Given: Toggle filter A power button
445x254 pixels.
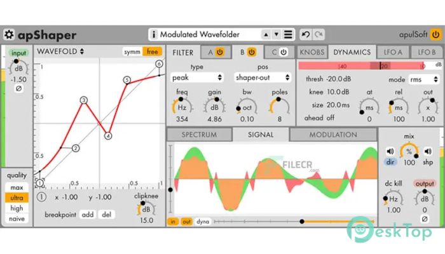Looking at the screenshot, I should pos(220,52).
